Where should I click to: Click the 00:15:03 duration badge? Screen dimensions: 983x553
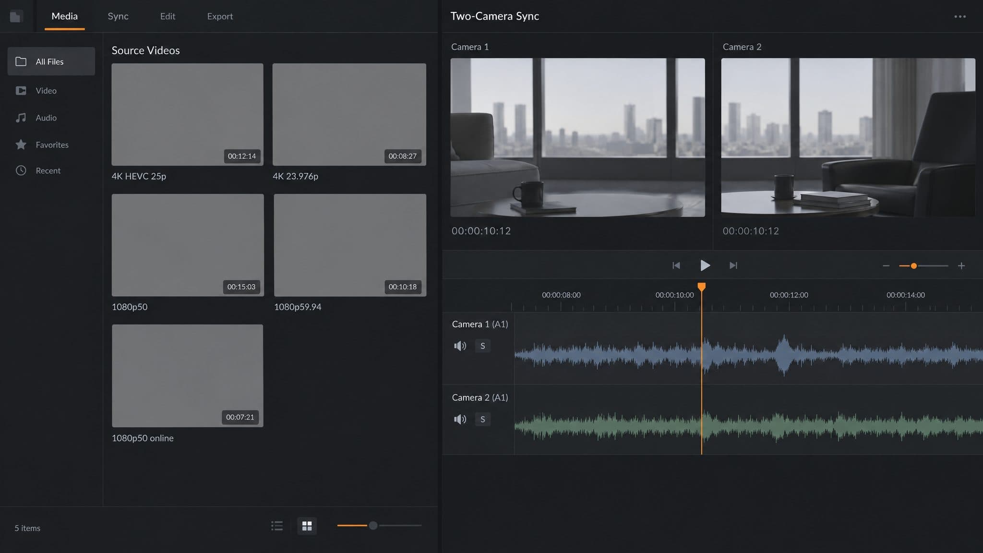[x=241, y=287]
